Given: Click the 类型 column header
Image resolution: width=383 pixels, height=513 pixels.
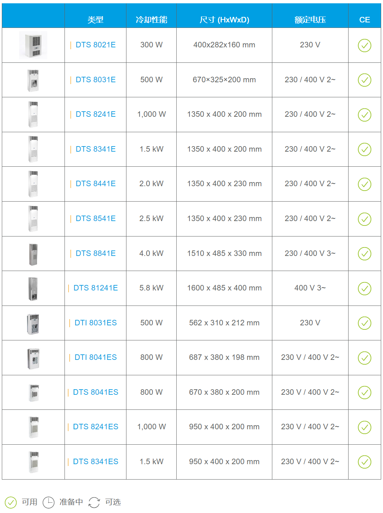Looking at the screenshot, I should coord(95,20).
